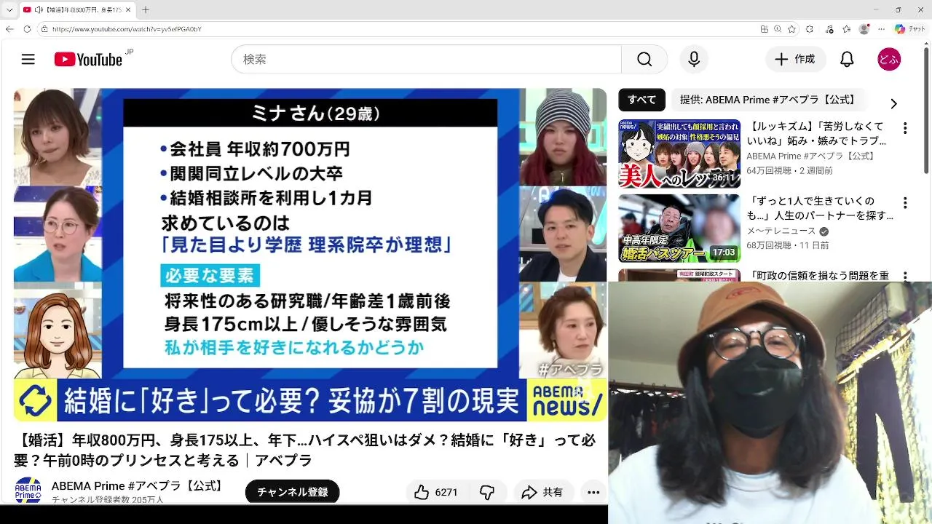This screenshot has height=524, width=932.
Task: Go back with the browser back arrow
Action: pyautogui.click(x=9, y=29)
